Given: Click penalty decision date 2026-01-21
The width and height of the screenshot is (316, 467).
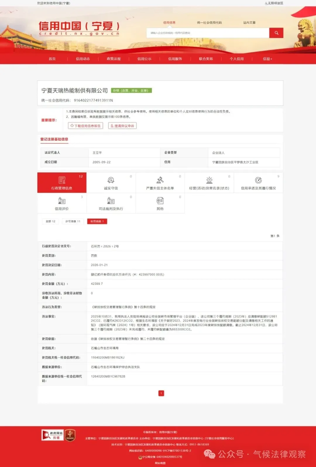Looking at the screenshot, I should point(99,265).
